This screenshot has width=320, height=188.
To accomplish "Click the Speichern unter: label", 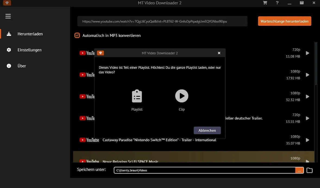I will 92,170.
